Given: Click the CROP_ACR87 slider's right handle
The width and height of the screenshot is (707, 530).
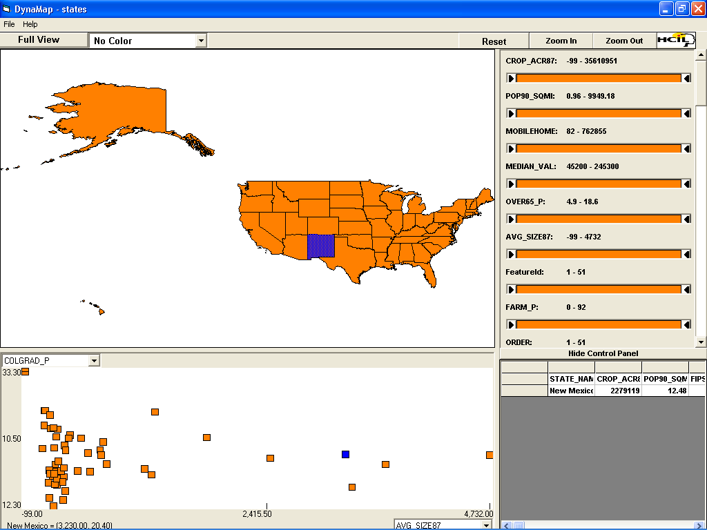Looking at the screenshot, I should (x=687, y=79).
